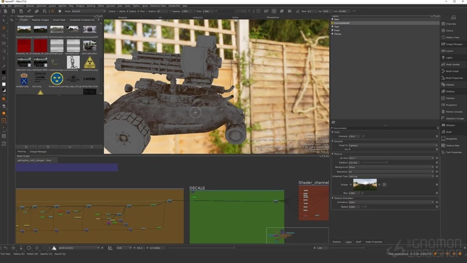Open the paint Mode dropdown set to Normal
The height and width of the screenshot is (263, 467).
point(89,11)
